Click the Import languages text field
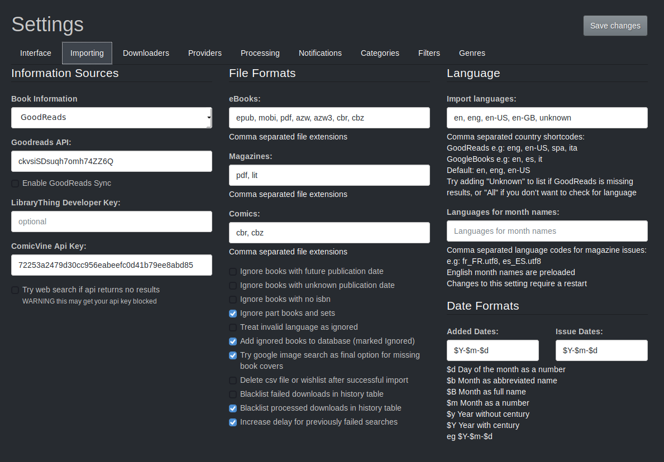 [x=547, y=118]
